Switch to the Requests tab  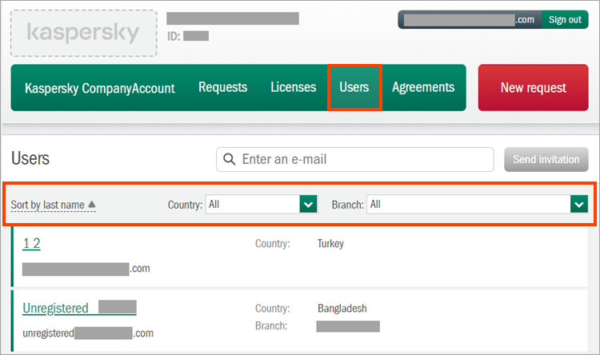pyautogui.click(x=222, y=87)
